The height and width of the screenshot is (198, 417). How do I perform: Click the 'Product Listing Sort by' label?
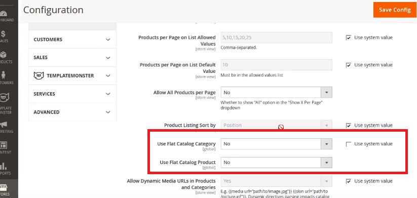pos(190,125)
